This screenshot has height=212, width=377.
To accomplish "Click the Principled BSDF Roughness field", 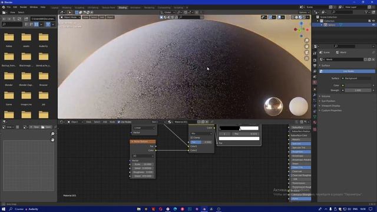I will tap(301, 152).
